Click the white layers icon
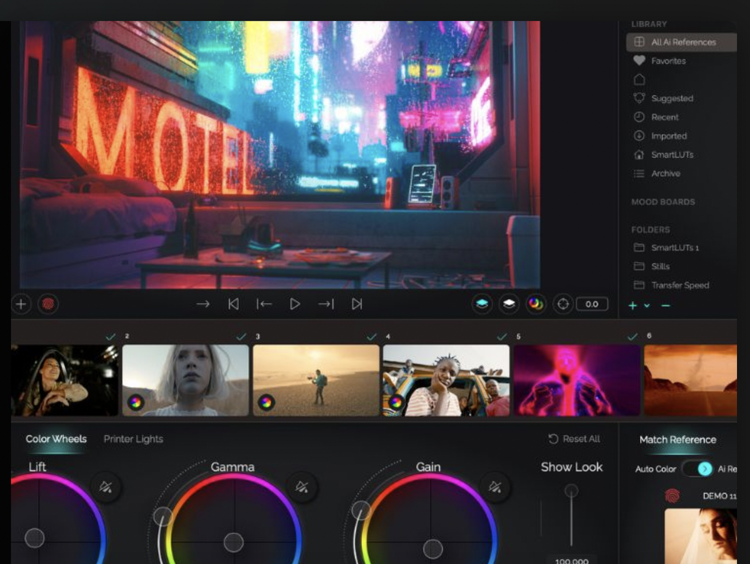750x564 pixels. (509, 304)
